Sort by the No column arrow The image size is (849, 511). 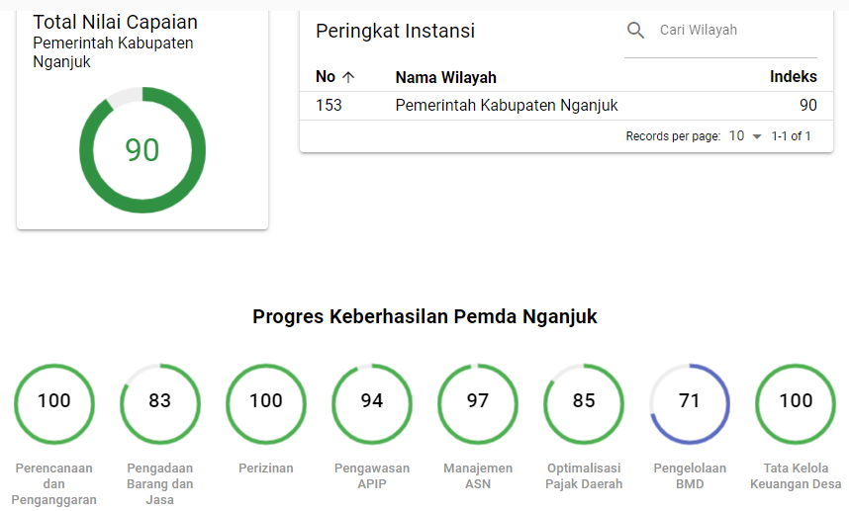click(x=348, y=77)
